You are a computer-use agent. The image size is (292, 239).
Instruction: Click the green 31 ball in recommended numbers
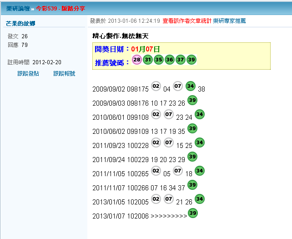(x=148, y=60)
